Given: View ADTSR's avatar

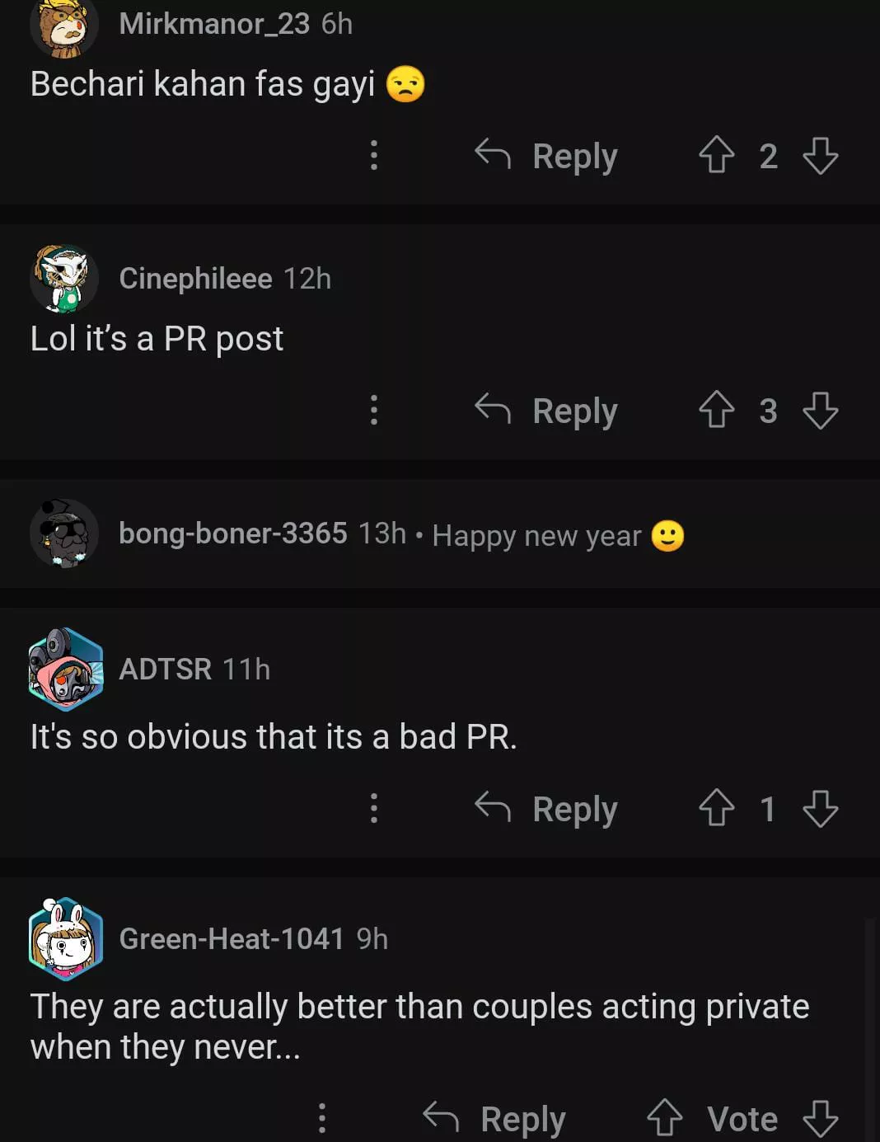Looking at the screenshot, I should point(66,670).
